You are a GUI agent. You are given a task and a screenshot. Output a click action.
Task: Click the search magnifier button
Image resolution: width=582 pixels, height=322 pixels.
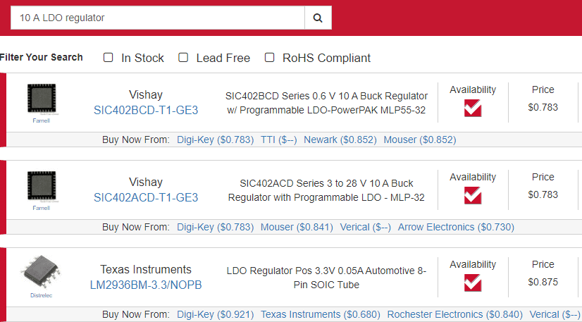pyautogui.click(x=318, y=18)
